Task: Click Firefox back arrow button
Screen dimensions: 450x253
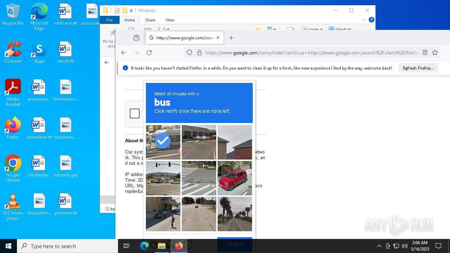Action: pos(124,53)
